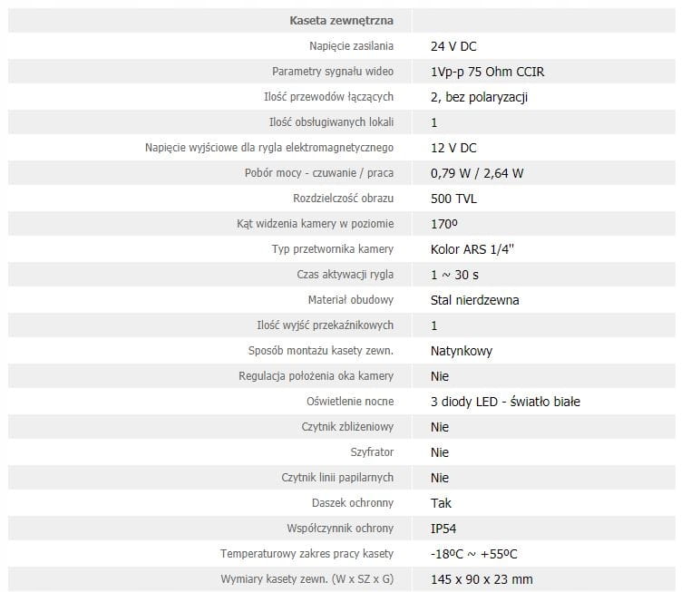
Task: Select the "12 V DC" output voltage value
Action: [453, 147]
